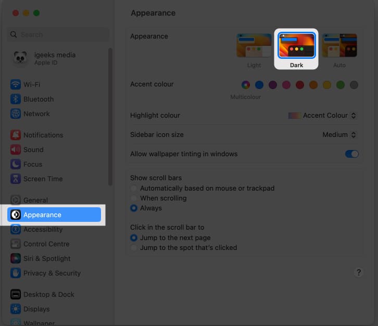Open Screen Time settings label
Screen dimensions: 378x326
pyautogui.click(x=43, y=179)
